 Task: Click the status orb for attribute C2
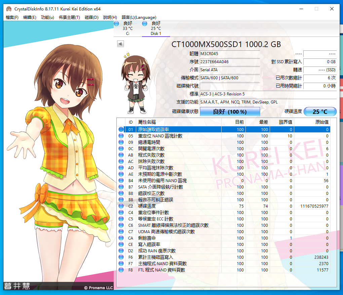121,206
